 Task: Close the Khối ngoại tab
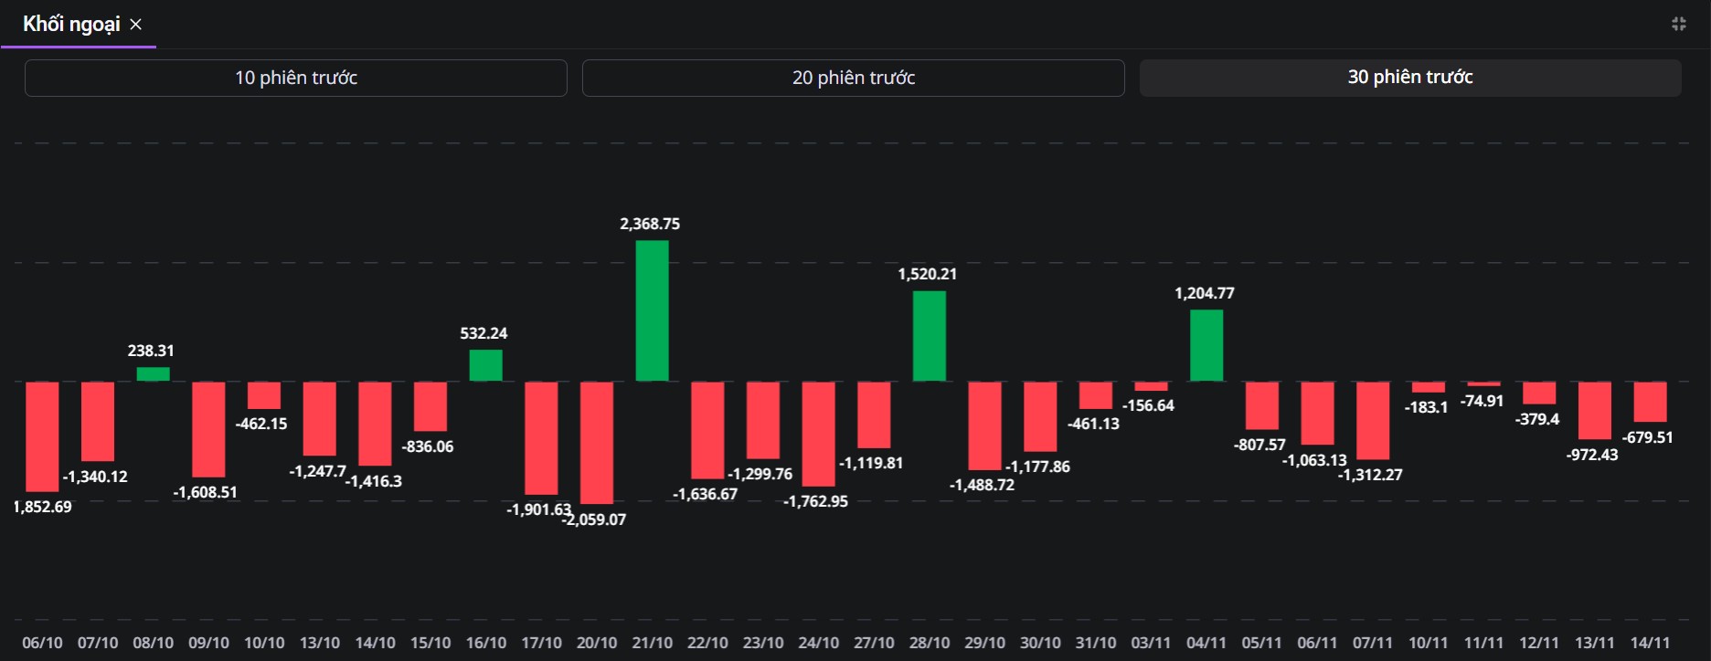136,25
